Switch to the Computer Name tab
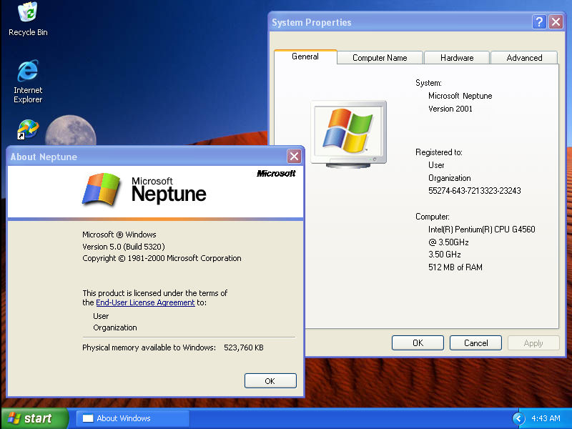Viewport: 572px width, 429px height. (x=380, y=58)
